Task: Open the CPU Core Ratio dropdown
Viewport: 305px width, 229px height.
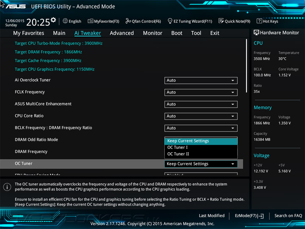Action: [x=201, y=116]
